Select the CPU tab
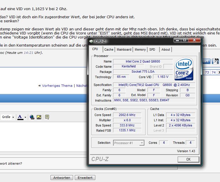This screenshot has width=220, height=182. [x=95, y=49]
